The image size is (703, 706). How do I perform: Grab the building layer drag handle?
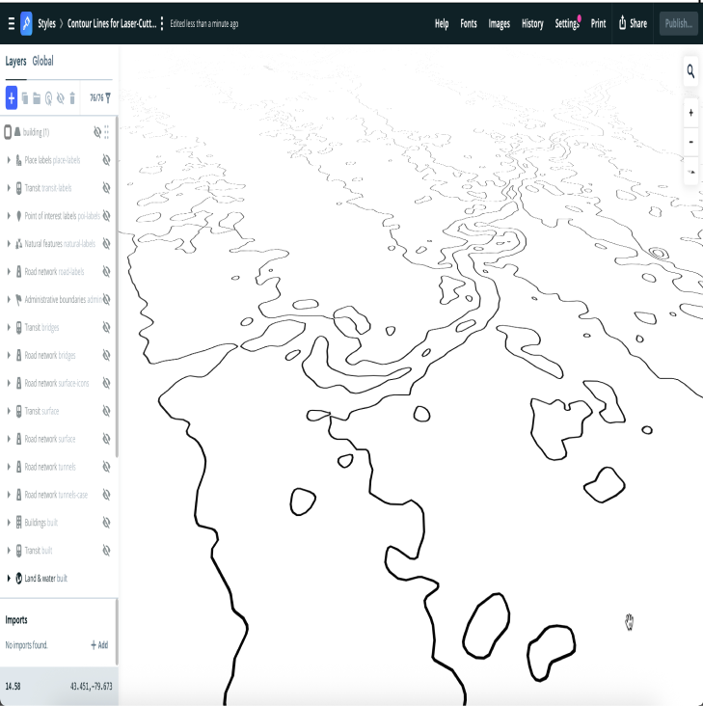[x=107, y=132]
